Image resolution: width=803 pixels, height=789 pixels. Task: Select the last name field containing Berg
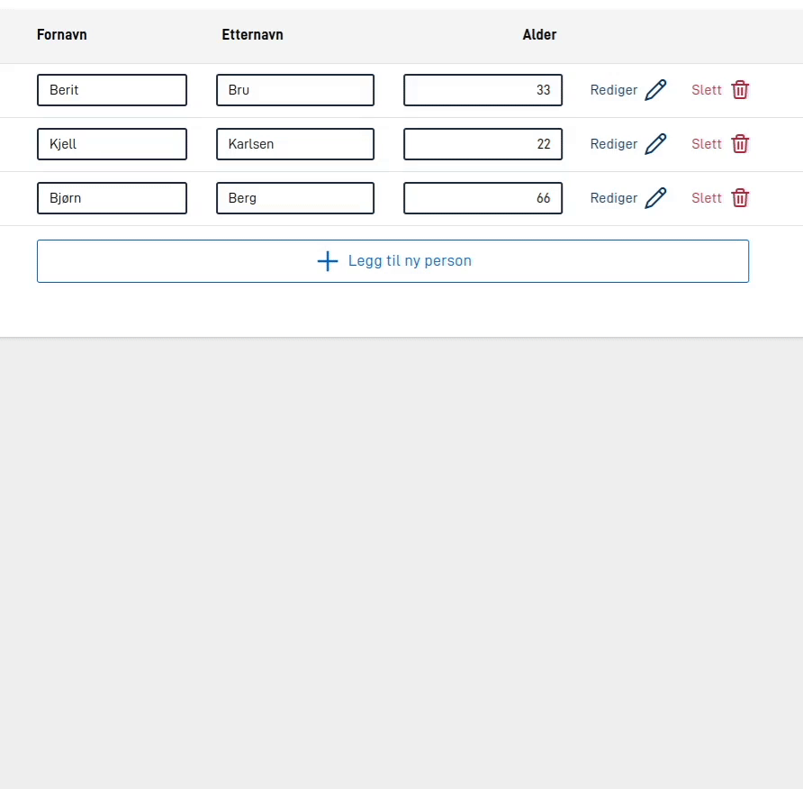[x=295, y=198]
